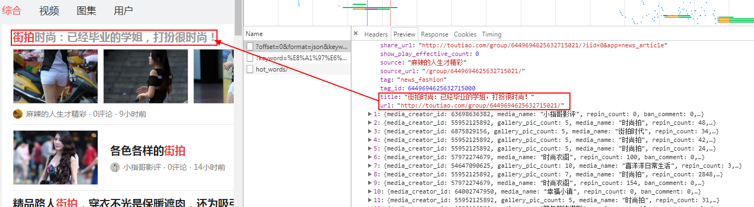Image resolution: width=754 pixels, height=207 pixels.
Task: Expand JSON item 6 with repin_count 100
Action: click(x=370, y=157)
